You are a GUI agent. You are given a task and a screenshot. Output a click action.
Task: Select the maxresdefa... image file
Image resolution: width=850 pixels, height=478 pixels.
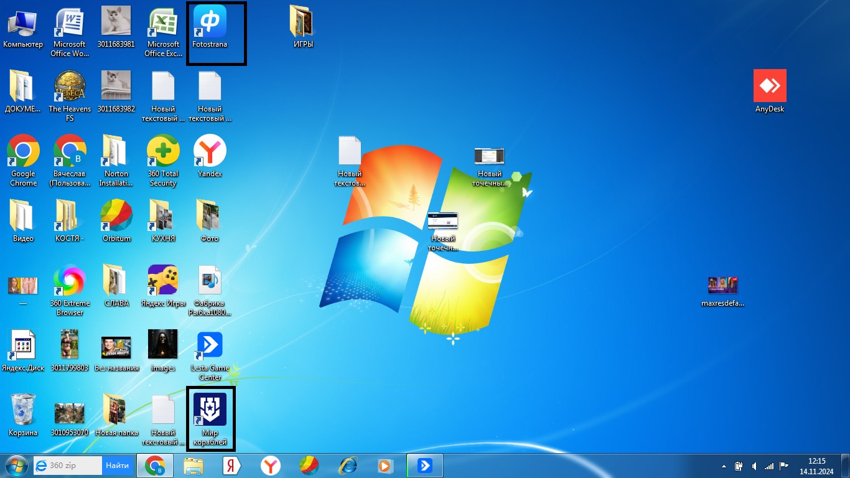point(722,291)
